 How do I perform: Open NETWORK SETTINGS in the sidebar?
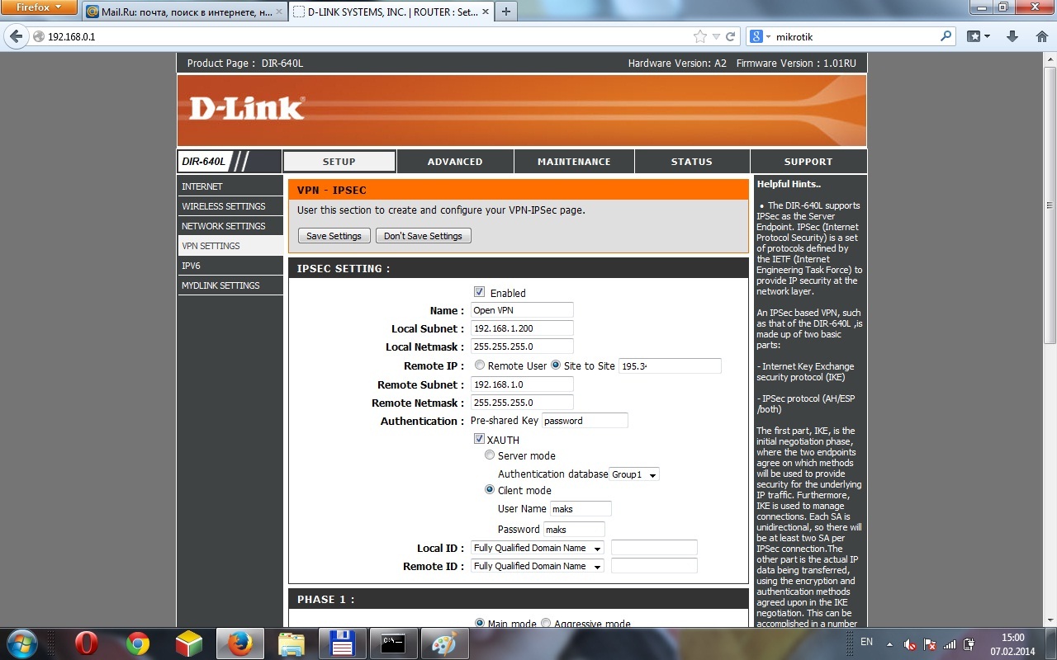click(230, 226)
